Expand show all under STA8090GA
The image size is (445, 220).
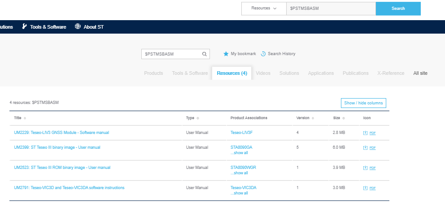pos(239,153)
